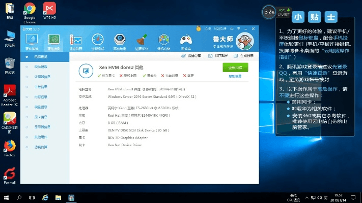Open the Google Chrome desktop shortcut

pyautogui.click(x=29, y=12)
